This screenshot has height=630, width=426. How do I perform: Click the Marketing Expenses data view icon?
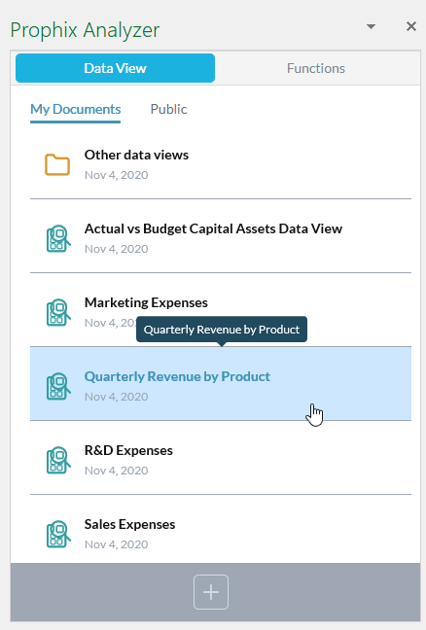point(58,313)
